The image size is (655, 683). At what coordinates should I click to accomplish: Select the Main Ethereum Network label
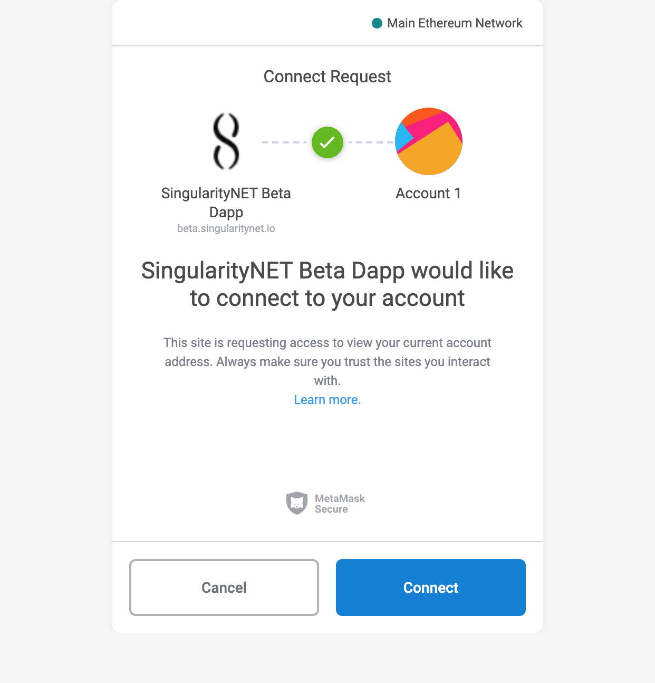pyautogui.click(x=455, y=23)
